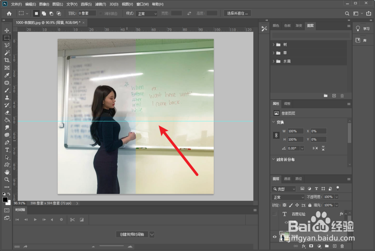This screenshot has height=251, width=375.
Task: Click the 羽化 feather input field
Action: point(87,14)
